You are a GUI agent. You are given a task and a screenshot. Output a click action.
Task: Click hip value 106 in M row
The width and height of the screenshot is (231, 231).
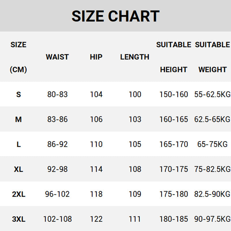pyautogui.click(x=96, y=119)
